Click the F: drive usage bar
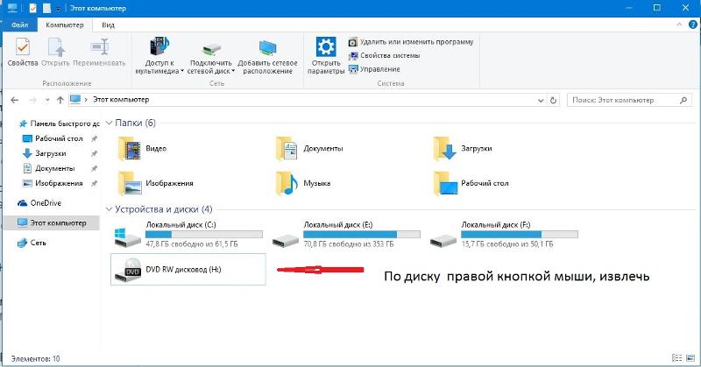Viewport: 701px width, 367px height. click(520, 234)
